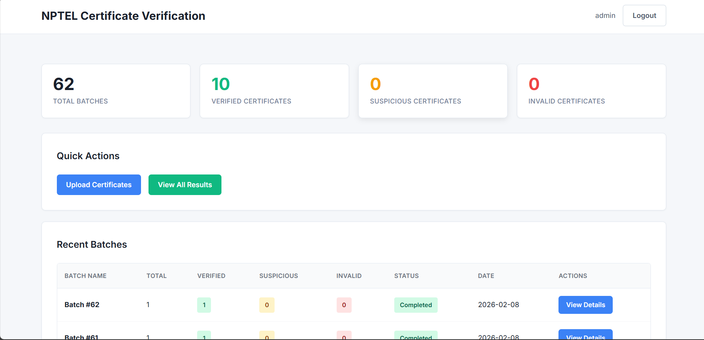Click the BATCH NAME column header
The image size is (704, 340).
tap(86, 276)
